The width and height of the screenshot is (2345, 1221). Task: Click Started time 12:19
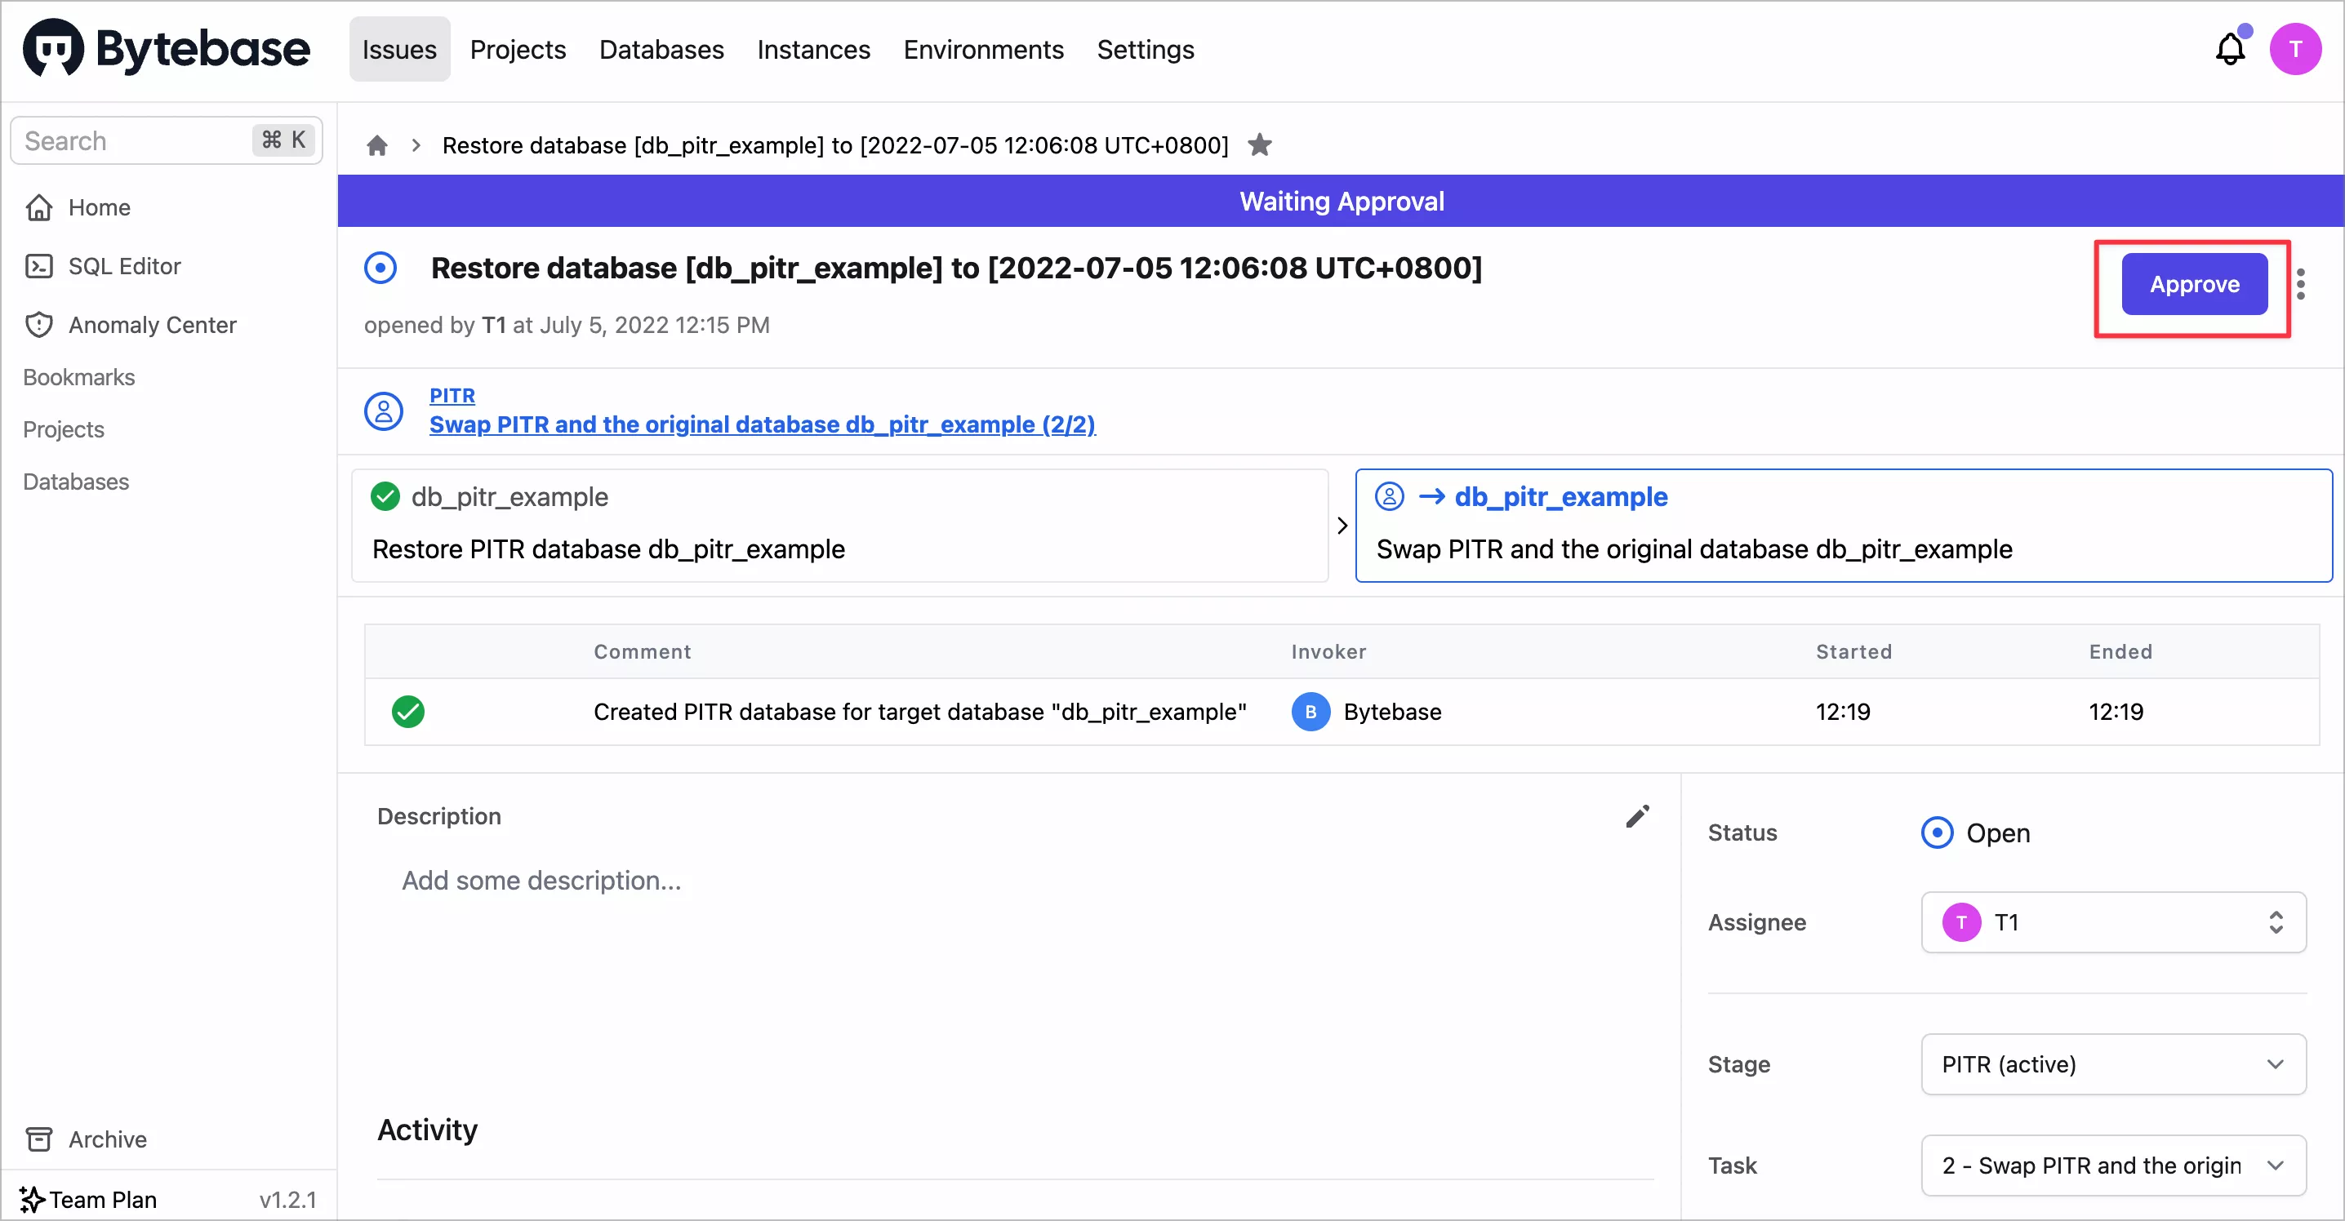tap(1843, 712)
